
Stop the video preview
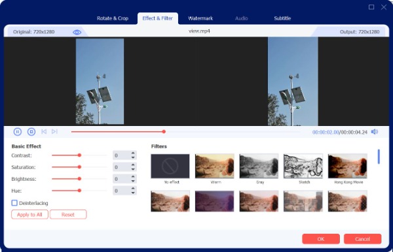pyautogui.click(x=31, y=132)
